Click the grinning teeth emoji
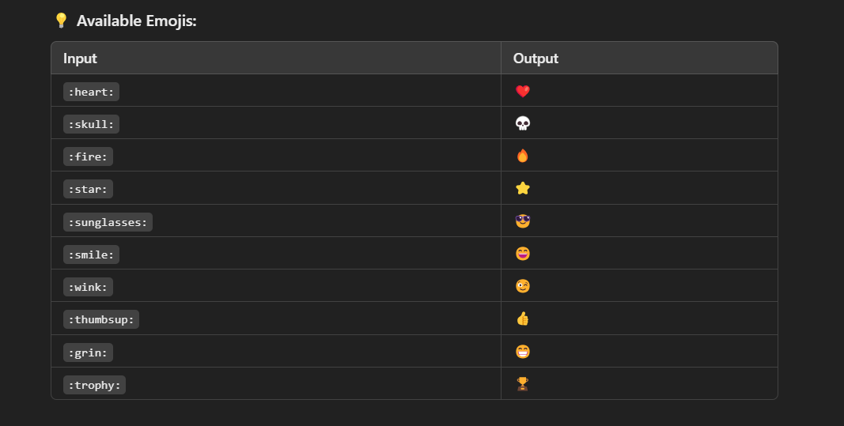The height and width of the screenshot is (426, 844). pos(523,352)
